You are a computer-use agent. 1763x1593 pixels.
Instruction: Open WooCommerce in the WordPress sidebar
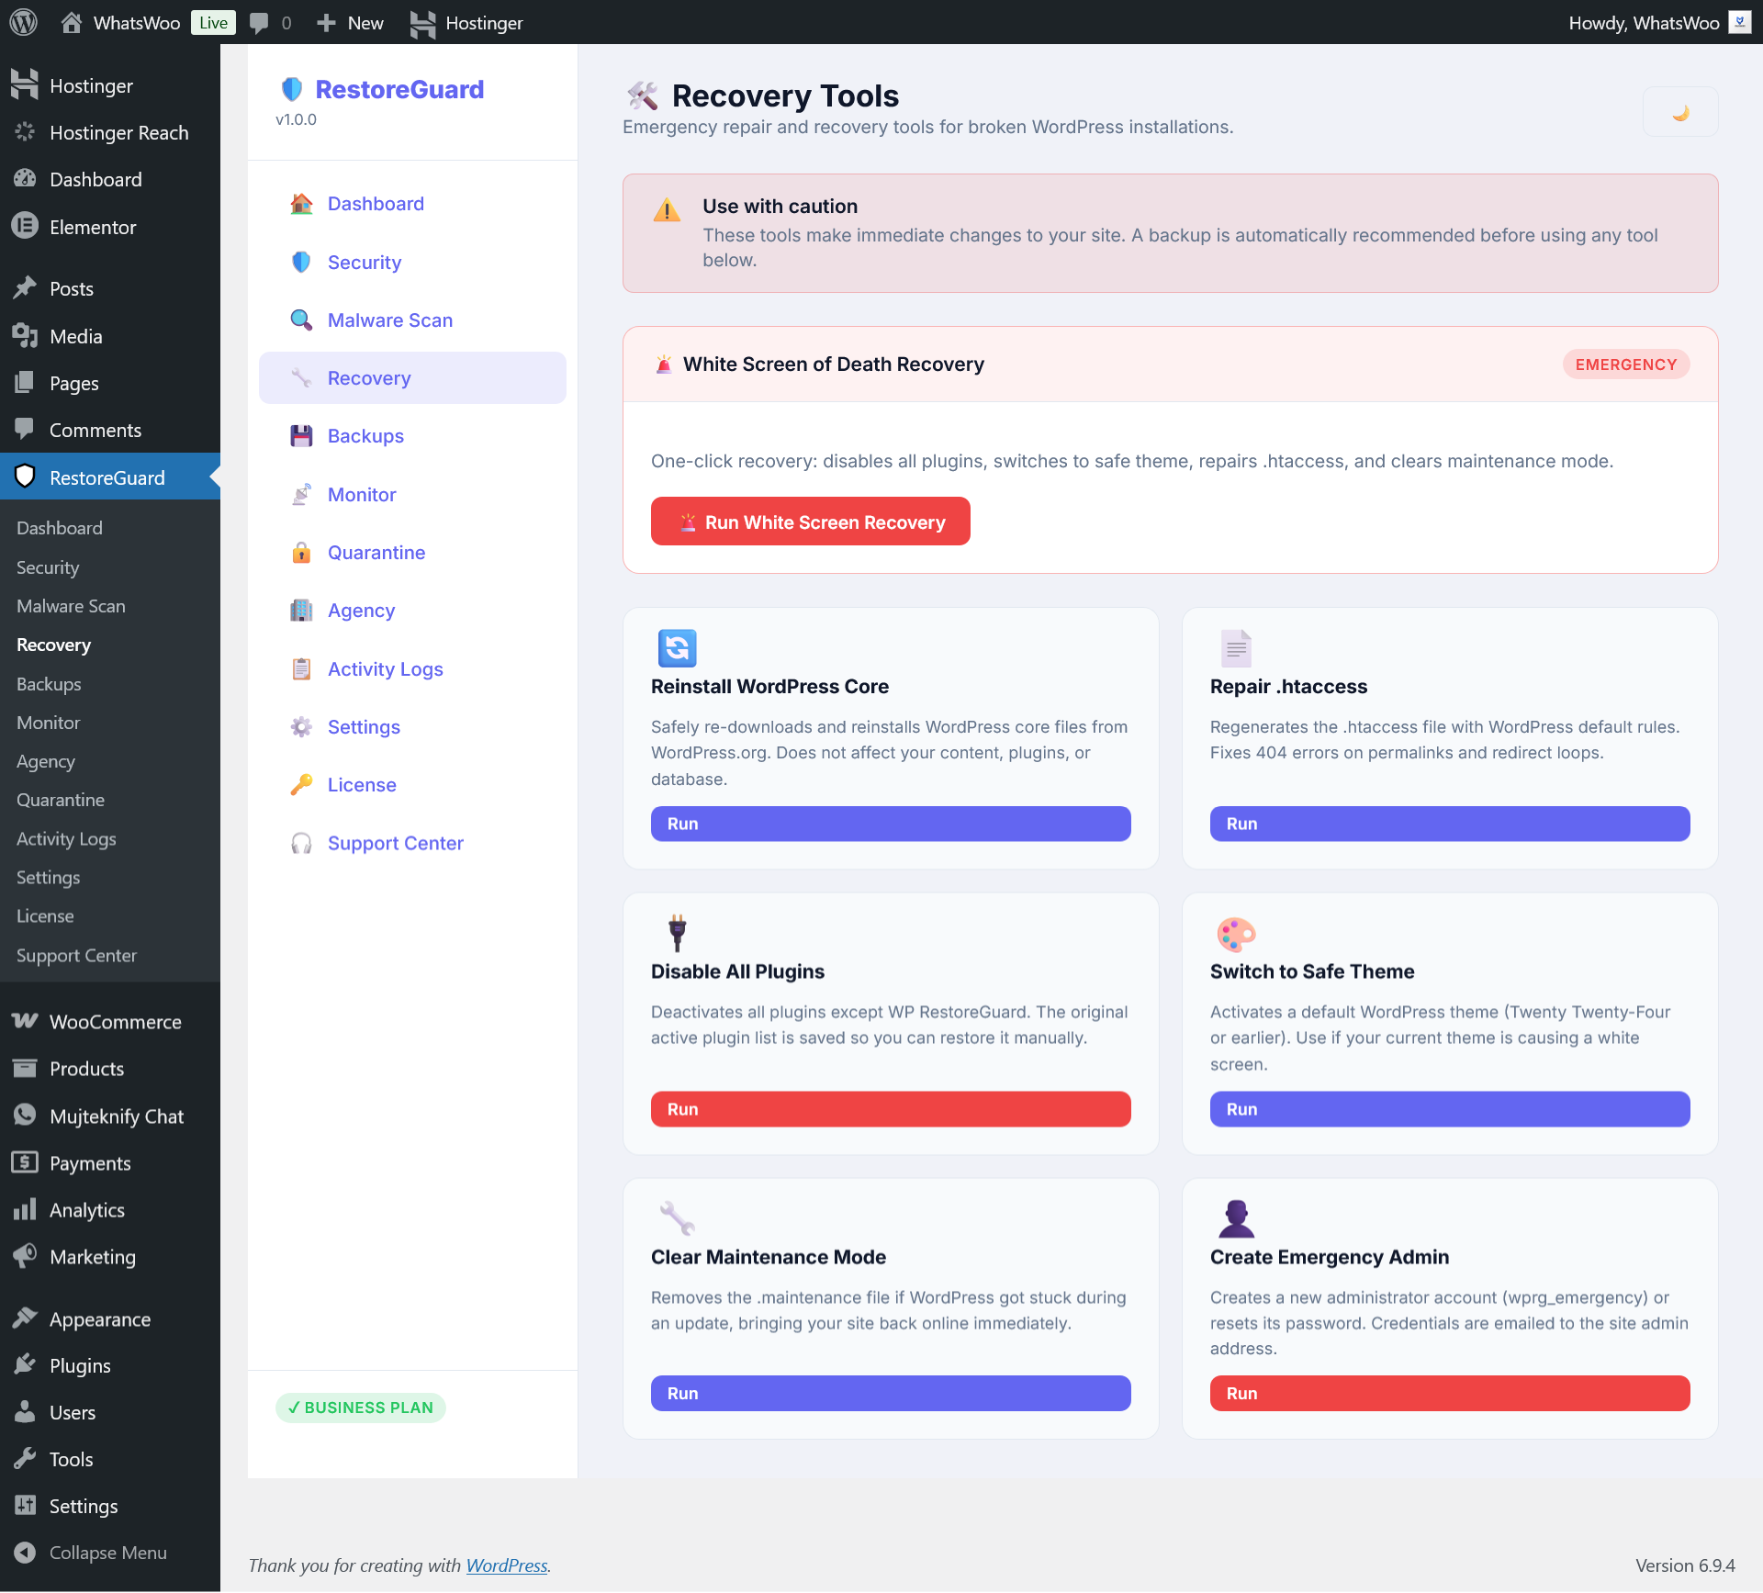(x=110, y=1022)
